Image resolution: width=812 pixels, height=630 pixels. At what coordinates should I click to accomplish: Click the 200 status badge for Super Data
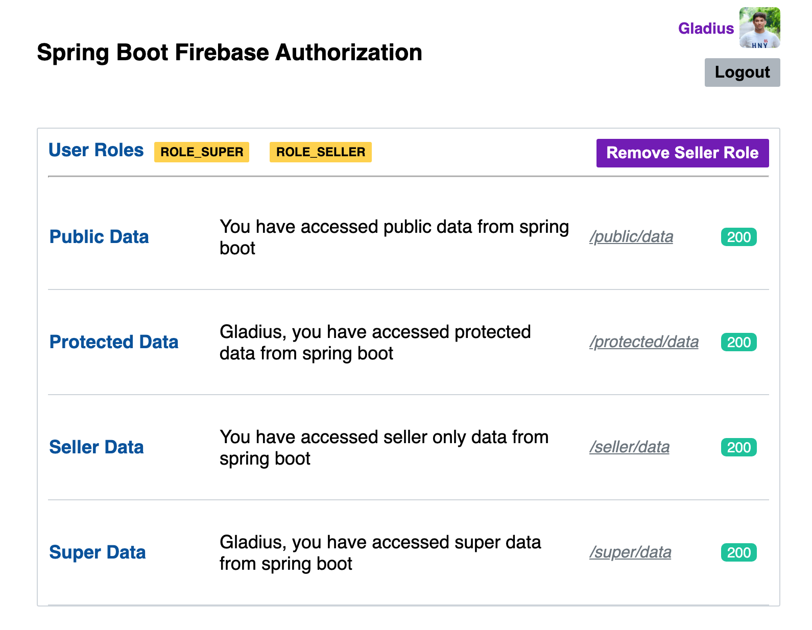[738, 553]
